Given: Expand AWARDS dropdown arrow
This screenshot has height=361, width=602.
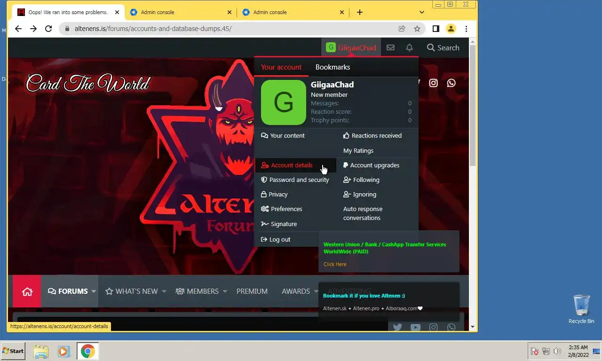Looking at the screenshot, I should click(316, 291).
